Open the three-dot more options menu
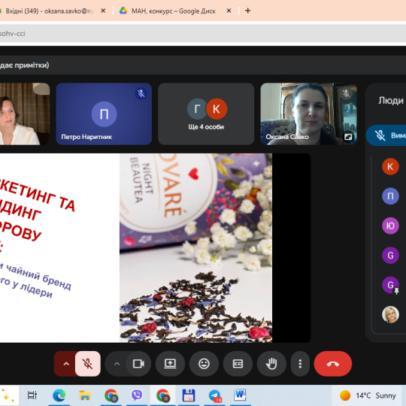Image resolution: width=406 pixels, height=406 pixels. coord(300,364)
